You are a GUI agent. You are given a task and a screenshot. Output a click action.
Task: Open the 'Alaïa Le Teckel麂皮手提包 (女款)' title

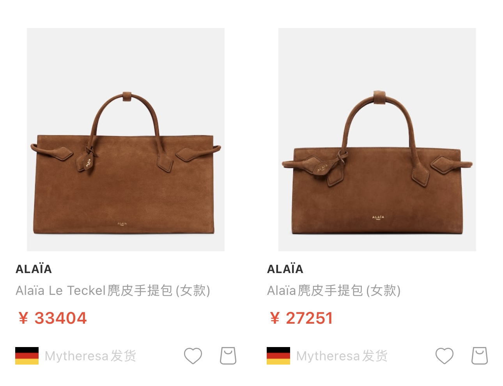pyautogui.click(x=113, y=291)
